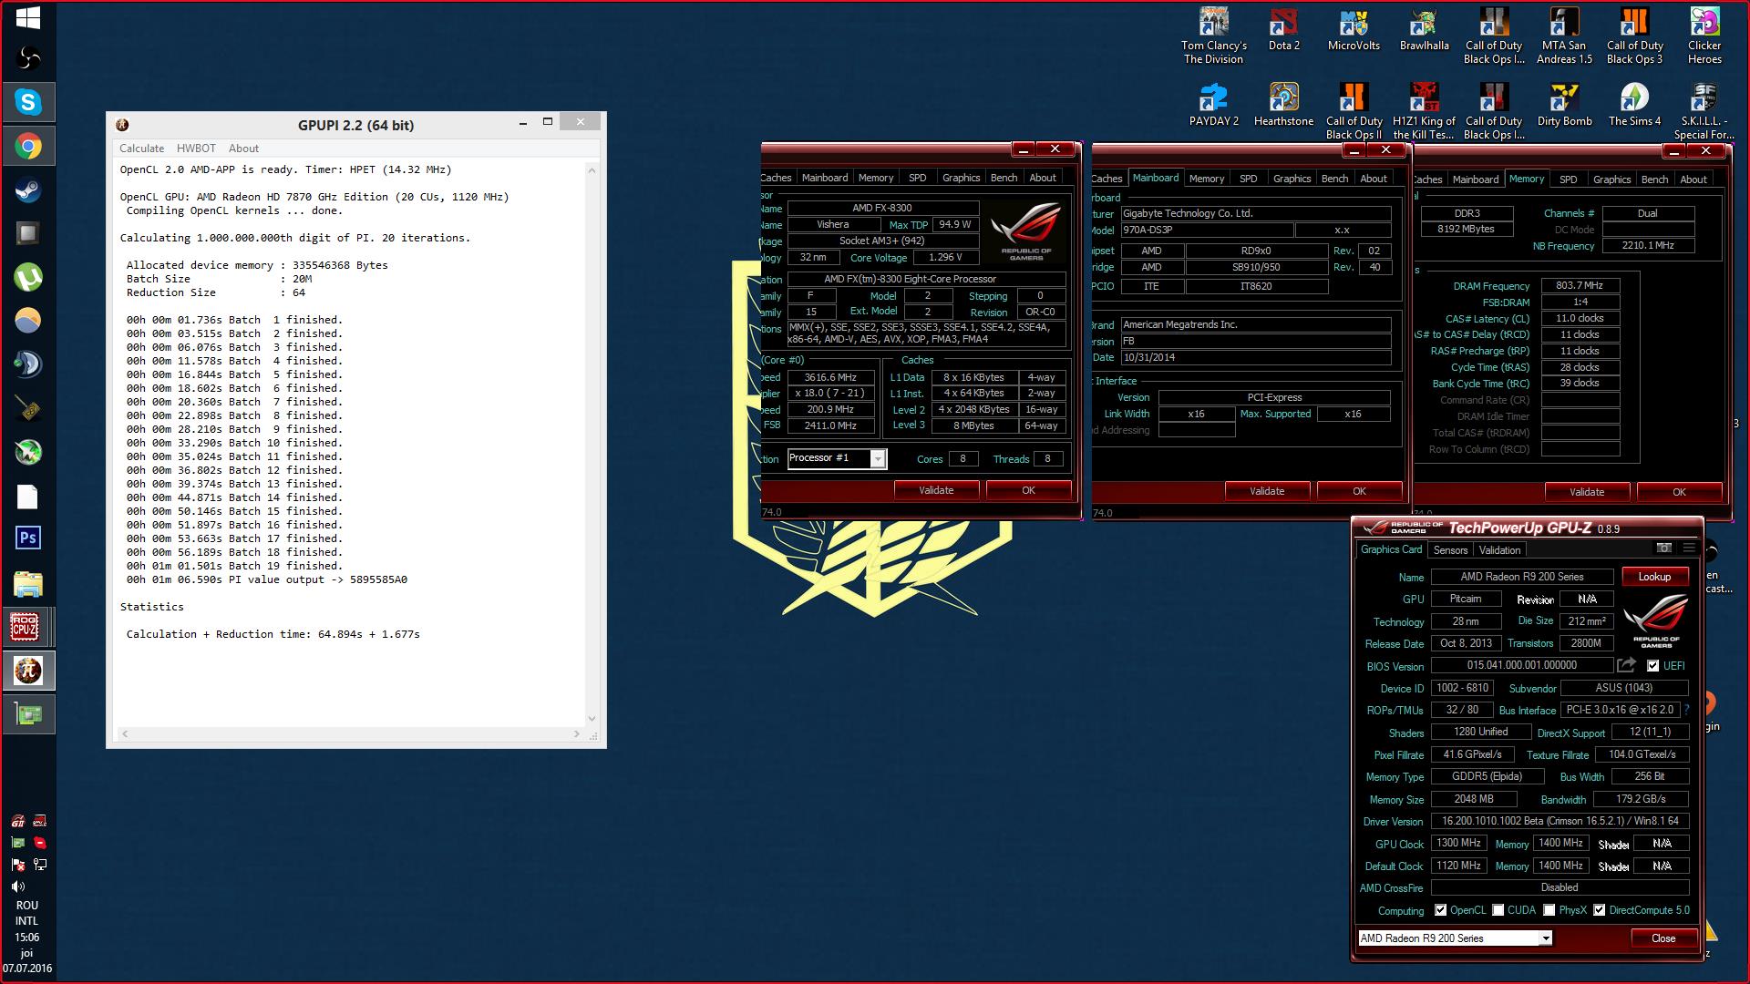The image size is (1750, 984).
Task: Switch to the Sensors tab in GPU-Z
Action: (1450, 550)
